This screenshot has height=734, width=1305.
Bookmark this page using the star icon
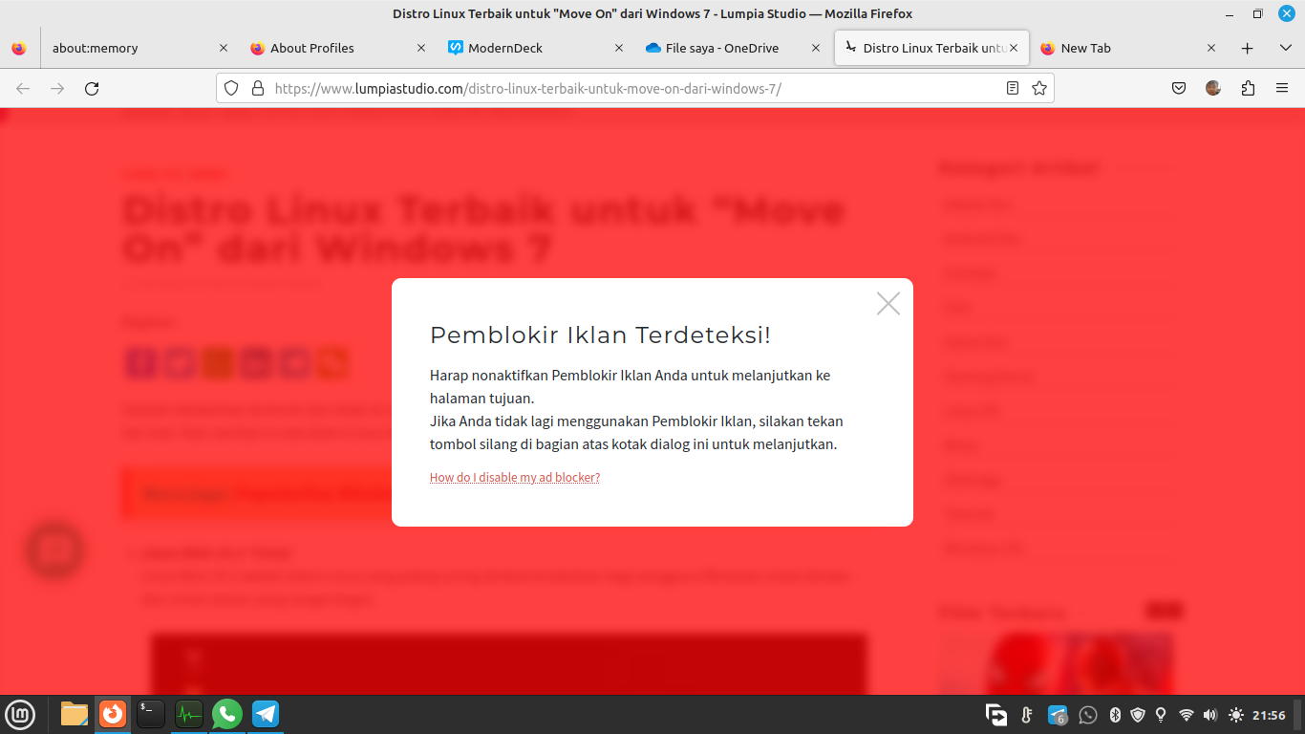[x=1038, y=88]
